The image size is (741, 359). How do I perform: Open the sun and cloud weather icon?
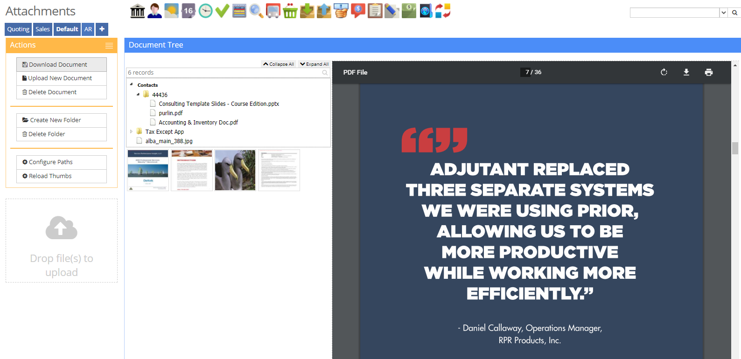coord(171,11)
